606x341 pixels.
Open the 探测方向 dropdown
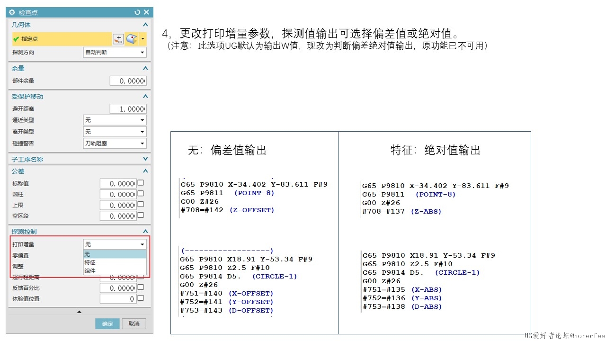[x=115, y=52]
